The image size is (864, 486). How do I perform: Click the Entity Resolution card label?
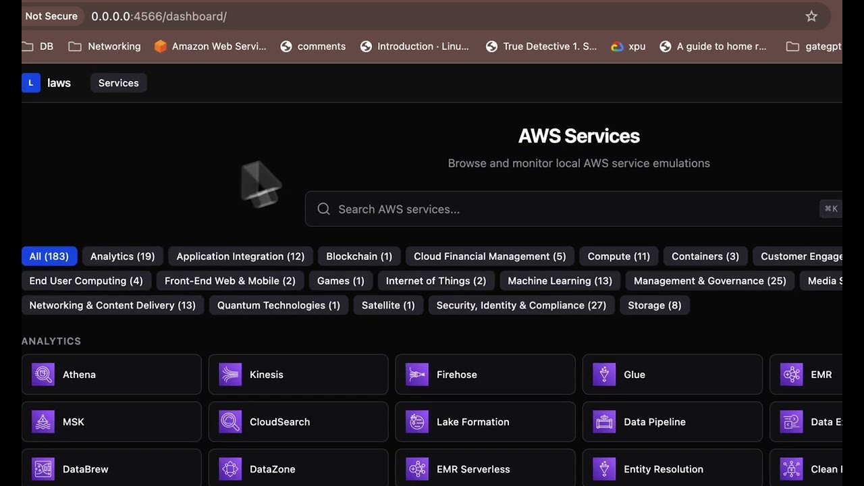tap(664, 469)
